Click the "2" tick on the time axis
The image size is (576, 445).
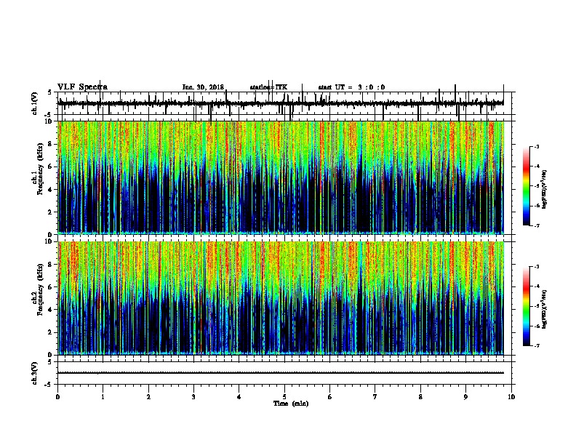point(148,397)
